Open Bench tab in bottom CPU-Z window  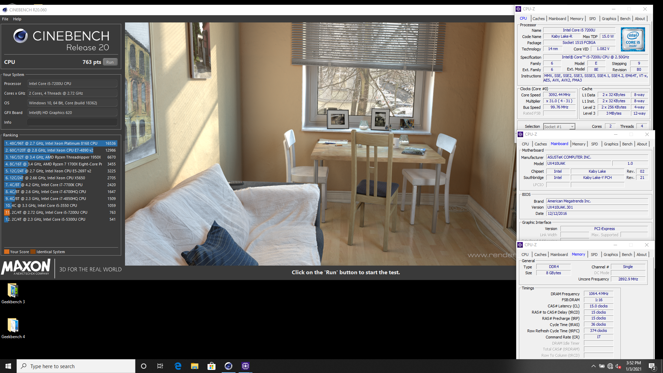(627, 255)
